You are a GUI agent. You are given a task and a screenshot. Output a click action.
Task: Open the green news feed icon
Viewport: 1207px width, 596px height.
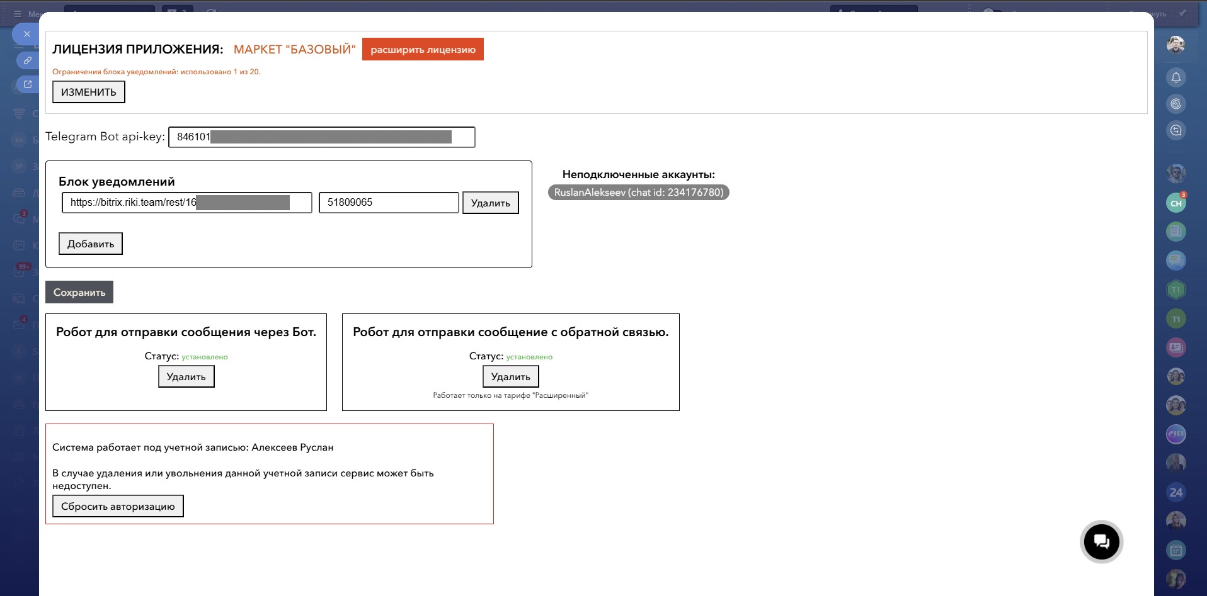(x=1176, y=232)
